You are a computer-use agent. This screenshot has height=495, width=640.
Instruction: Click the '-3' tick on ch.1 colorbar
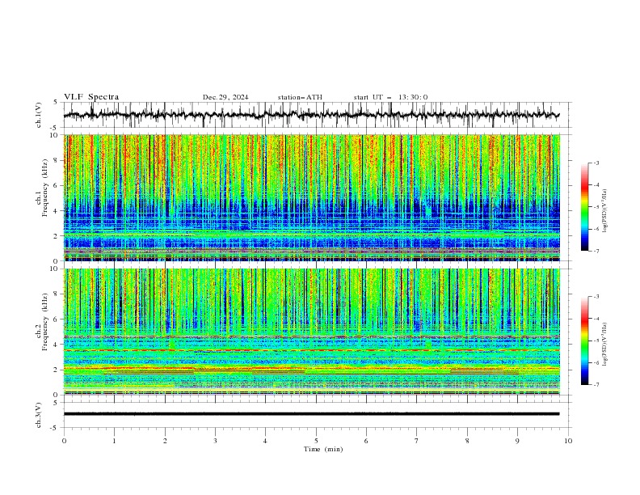click(596, 163)
